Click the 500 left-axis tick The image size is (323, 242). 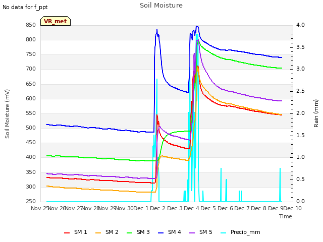point(31,128)
